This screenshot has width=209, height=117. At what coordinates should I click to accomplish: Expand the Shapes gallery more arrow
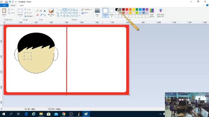coord(79,16)
